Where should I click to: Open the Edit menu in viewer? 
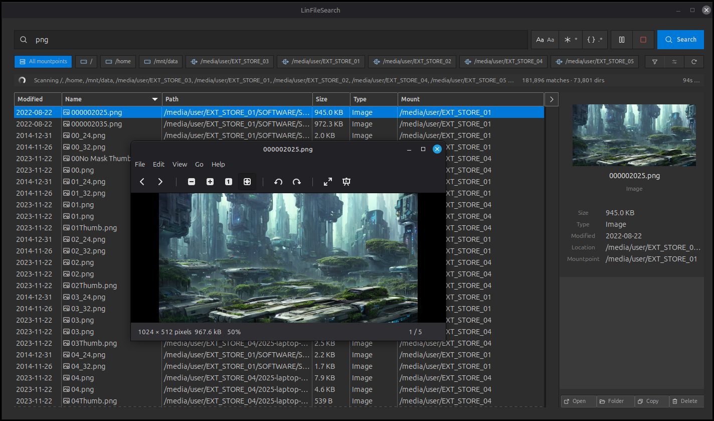(158, 164)
